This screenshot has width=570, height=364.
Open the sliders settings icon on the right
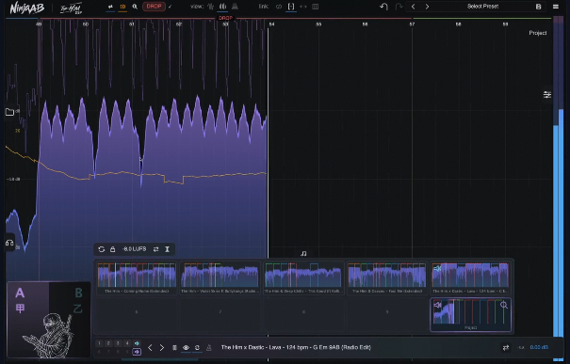pyautogui.click(x=546, y=95)
